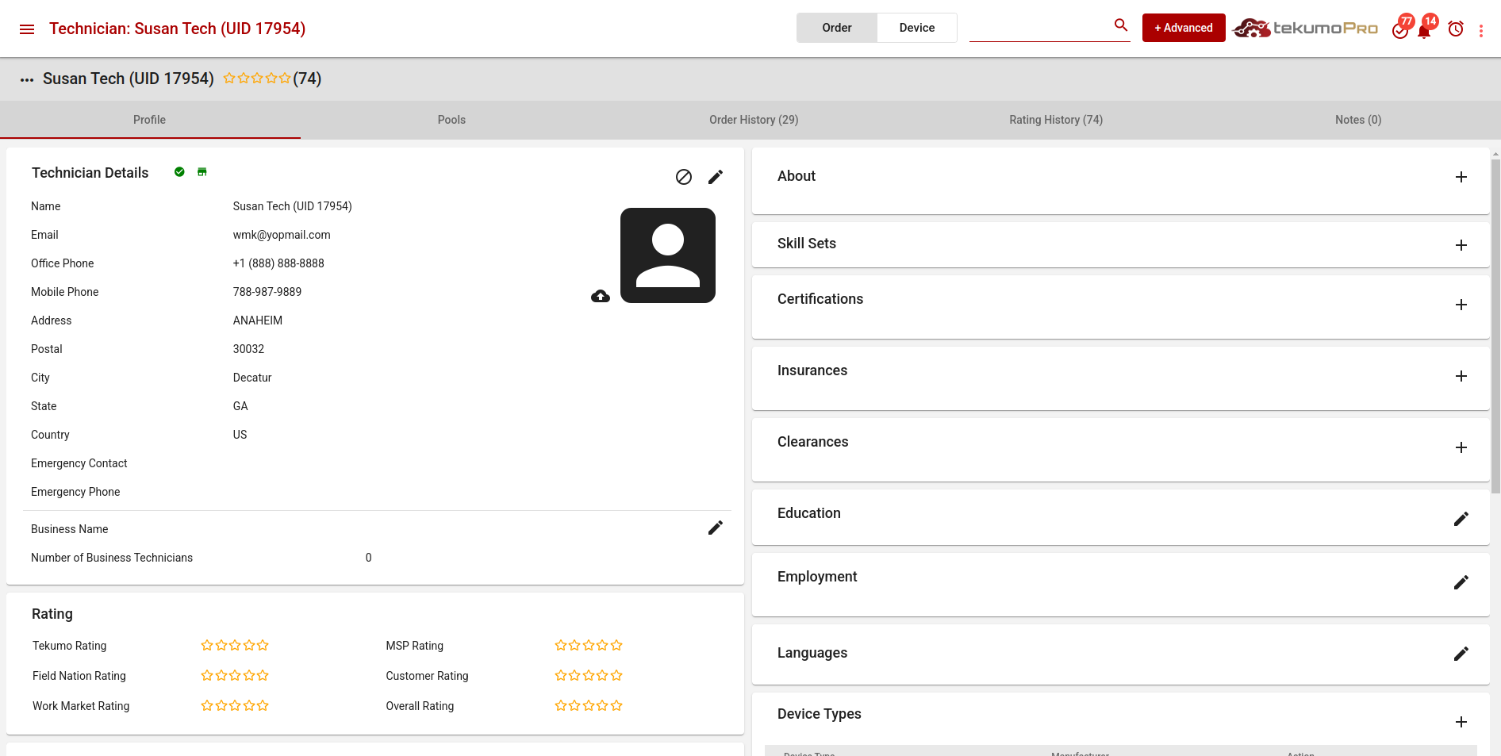Edit Business Name with pencil icon

click(715, 528)
